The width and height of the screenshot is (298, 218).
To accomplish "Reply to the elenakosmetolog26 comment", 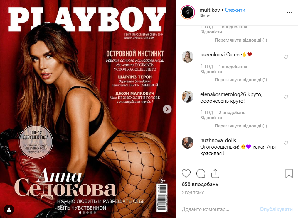I will click(x=211, y=118).
